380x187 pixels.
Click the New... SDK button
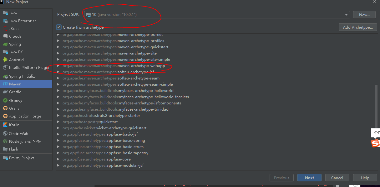[x=364, y=15]
